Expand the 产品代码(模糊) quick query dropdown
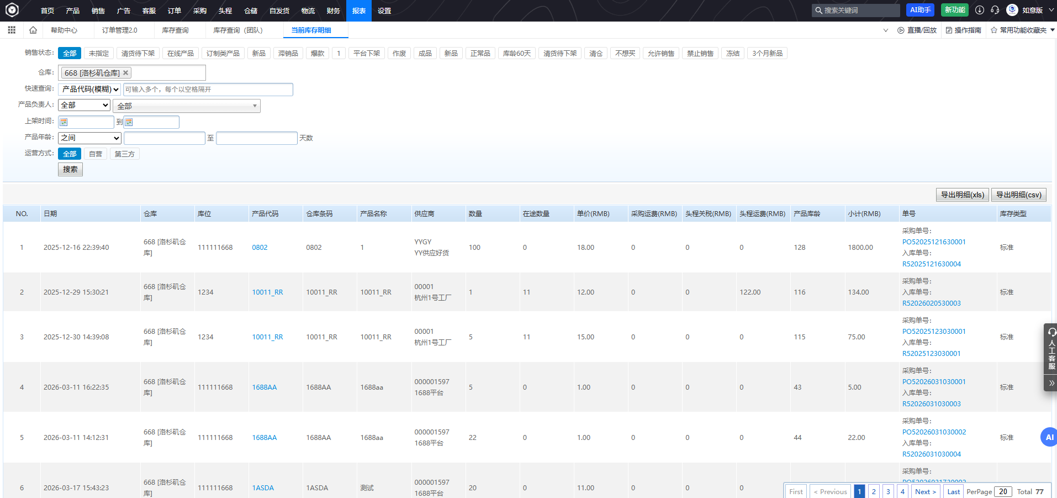This screenshot has width=1057, height=498. click(89, 90)
